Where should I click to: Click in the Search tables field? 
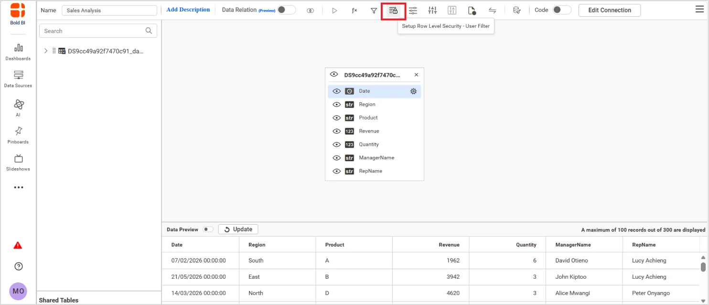pos(98,31)
